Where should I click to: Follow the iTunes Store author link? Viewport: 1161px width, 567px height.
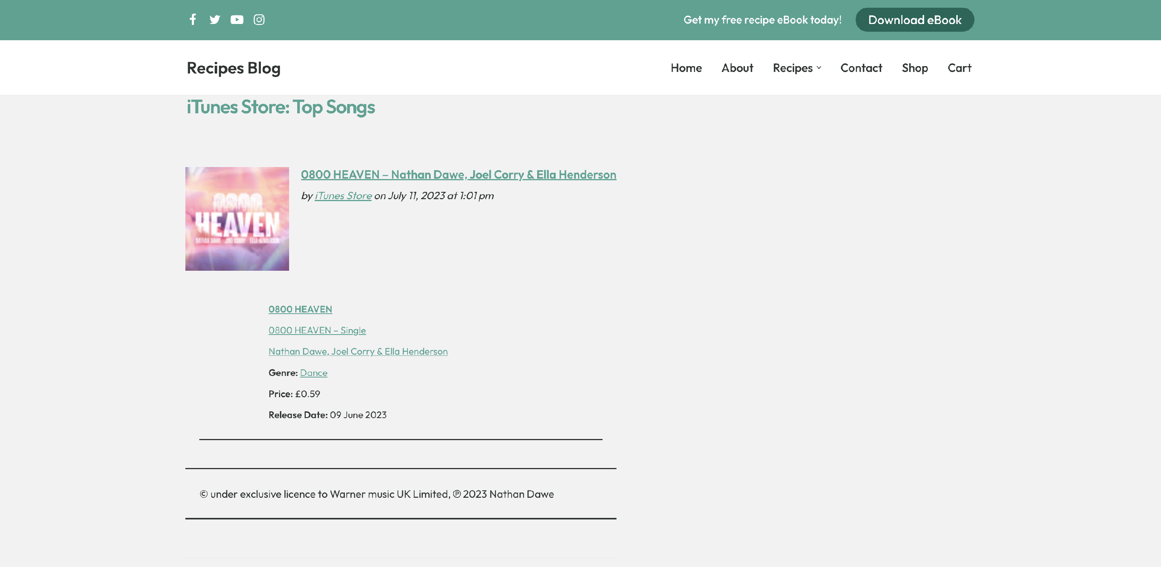pos(343,195)
